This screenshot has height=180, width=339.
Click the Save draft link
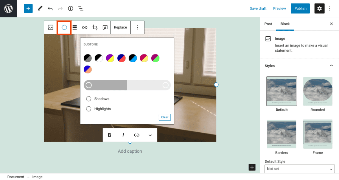[258, 8]
